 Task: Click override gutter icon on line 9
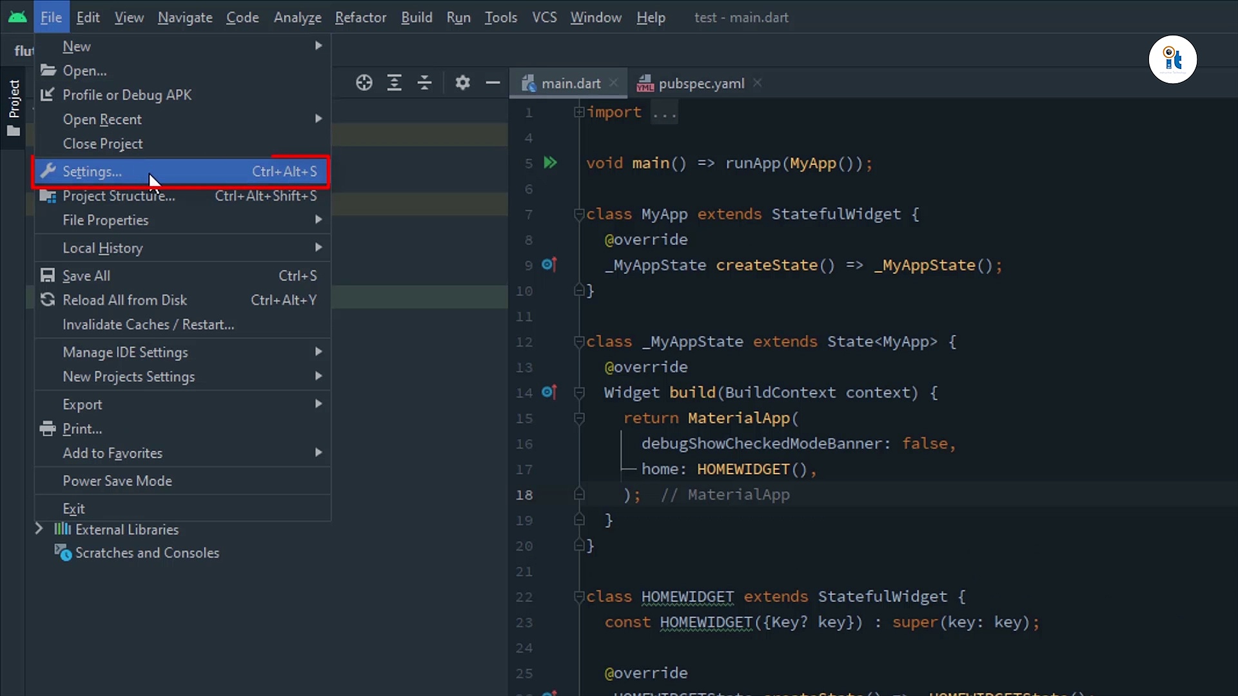coord(549,264)
